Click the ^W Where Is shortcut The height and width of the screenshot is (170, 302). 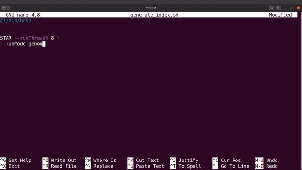point(101,161)
